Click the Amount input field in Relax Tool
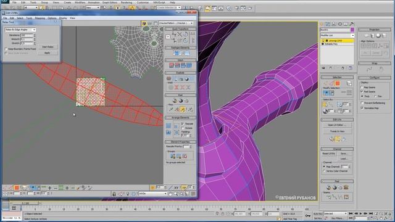Image resolution: width=395 pixels, height=222 pixels. 27,39
